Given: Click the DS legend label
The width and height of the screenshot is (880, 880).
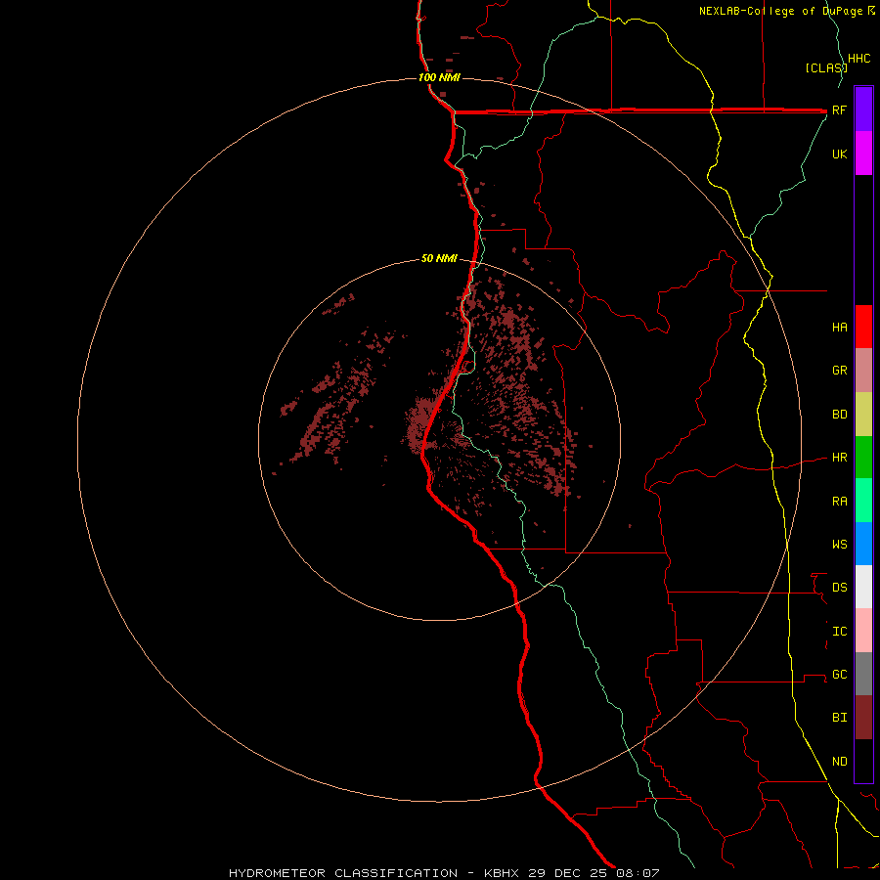Looking at the screenshot, I should pyautogui.click(x=839, y=588).
